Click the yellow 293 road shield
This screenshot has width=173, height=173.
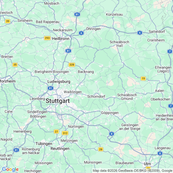(x=47, y=38)
